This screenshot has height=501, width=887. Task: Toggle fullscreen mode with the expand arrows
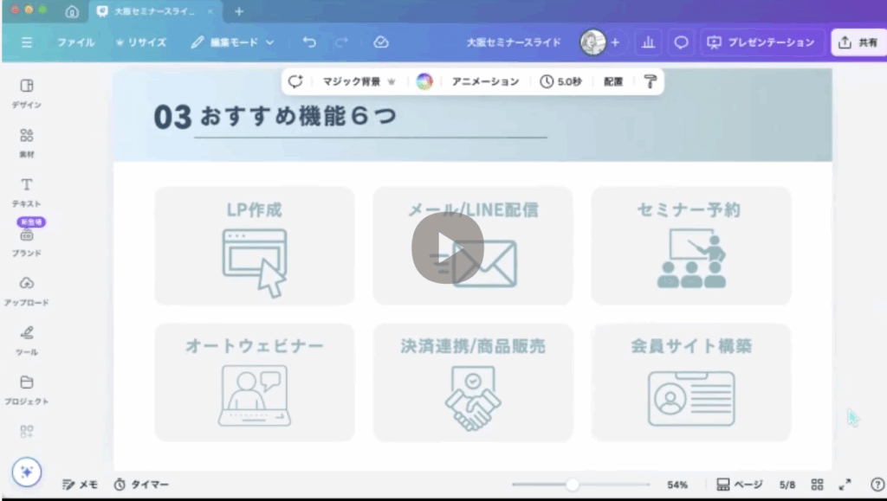(845, 485)
